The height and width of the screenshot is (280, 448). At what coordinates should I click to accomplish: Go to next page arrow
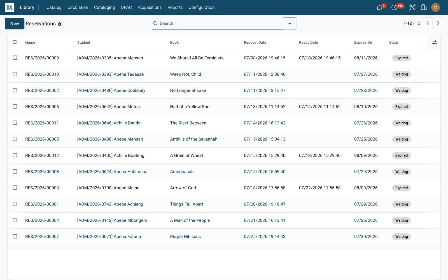tap(438, 23)
